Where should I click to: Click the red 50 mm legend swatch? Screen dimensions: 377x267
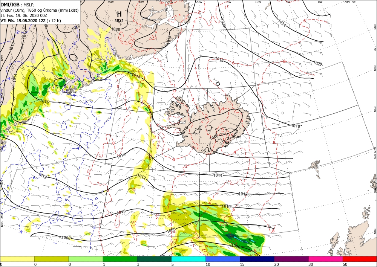360,259
